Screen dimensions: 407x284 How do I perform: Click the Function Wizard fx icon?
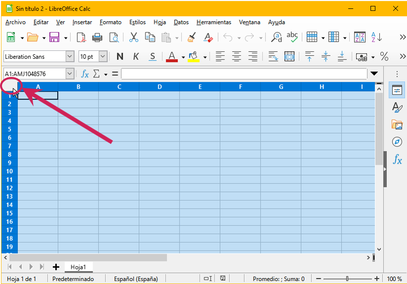point(85,74)
